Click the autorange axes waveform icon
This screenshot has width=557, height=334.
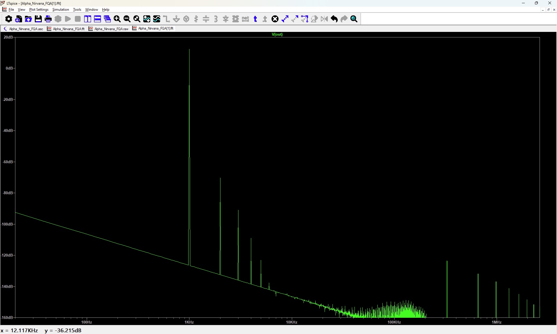coord(147,19)
